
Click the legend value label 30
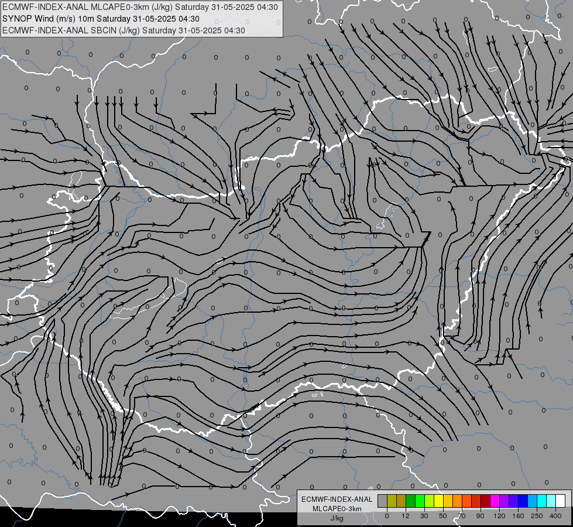pyautogui.click(x=424, y=516)
